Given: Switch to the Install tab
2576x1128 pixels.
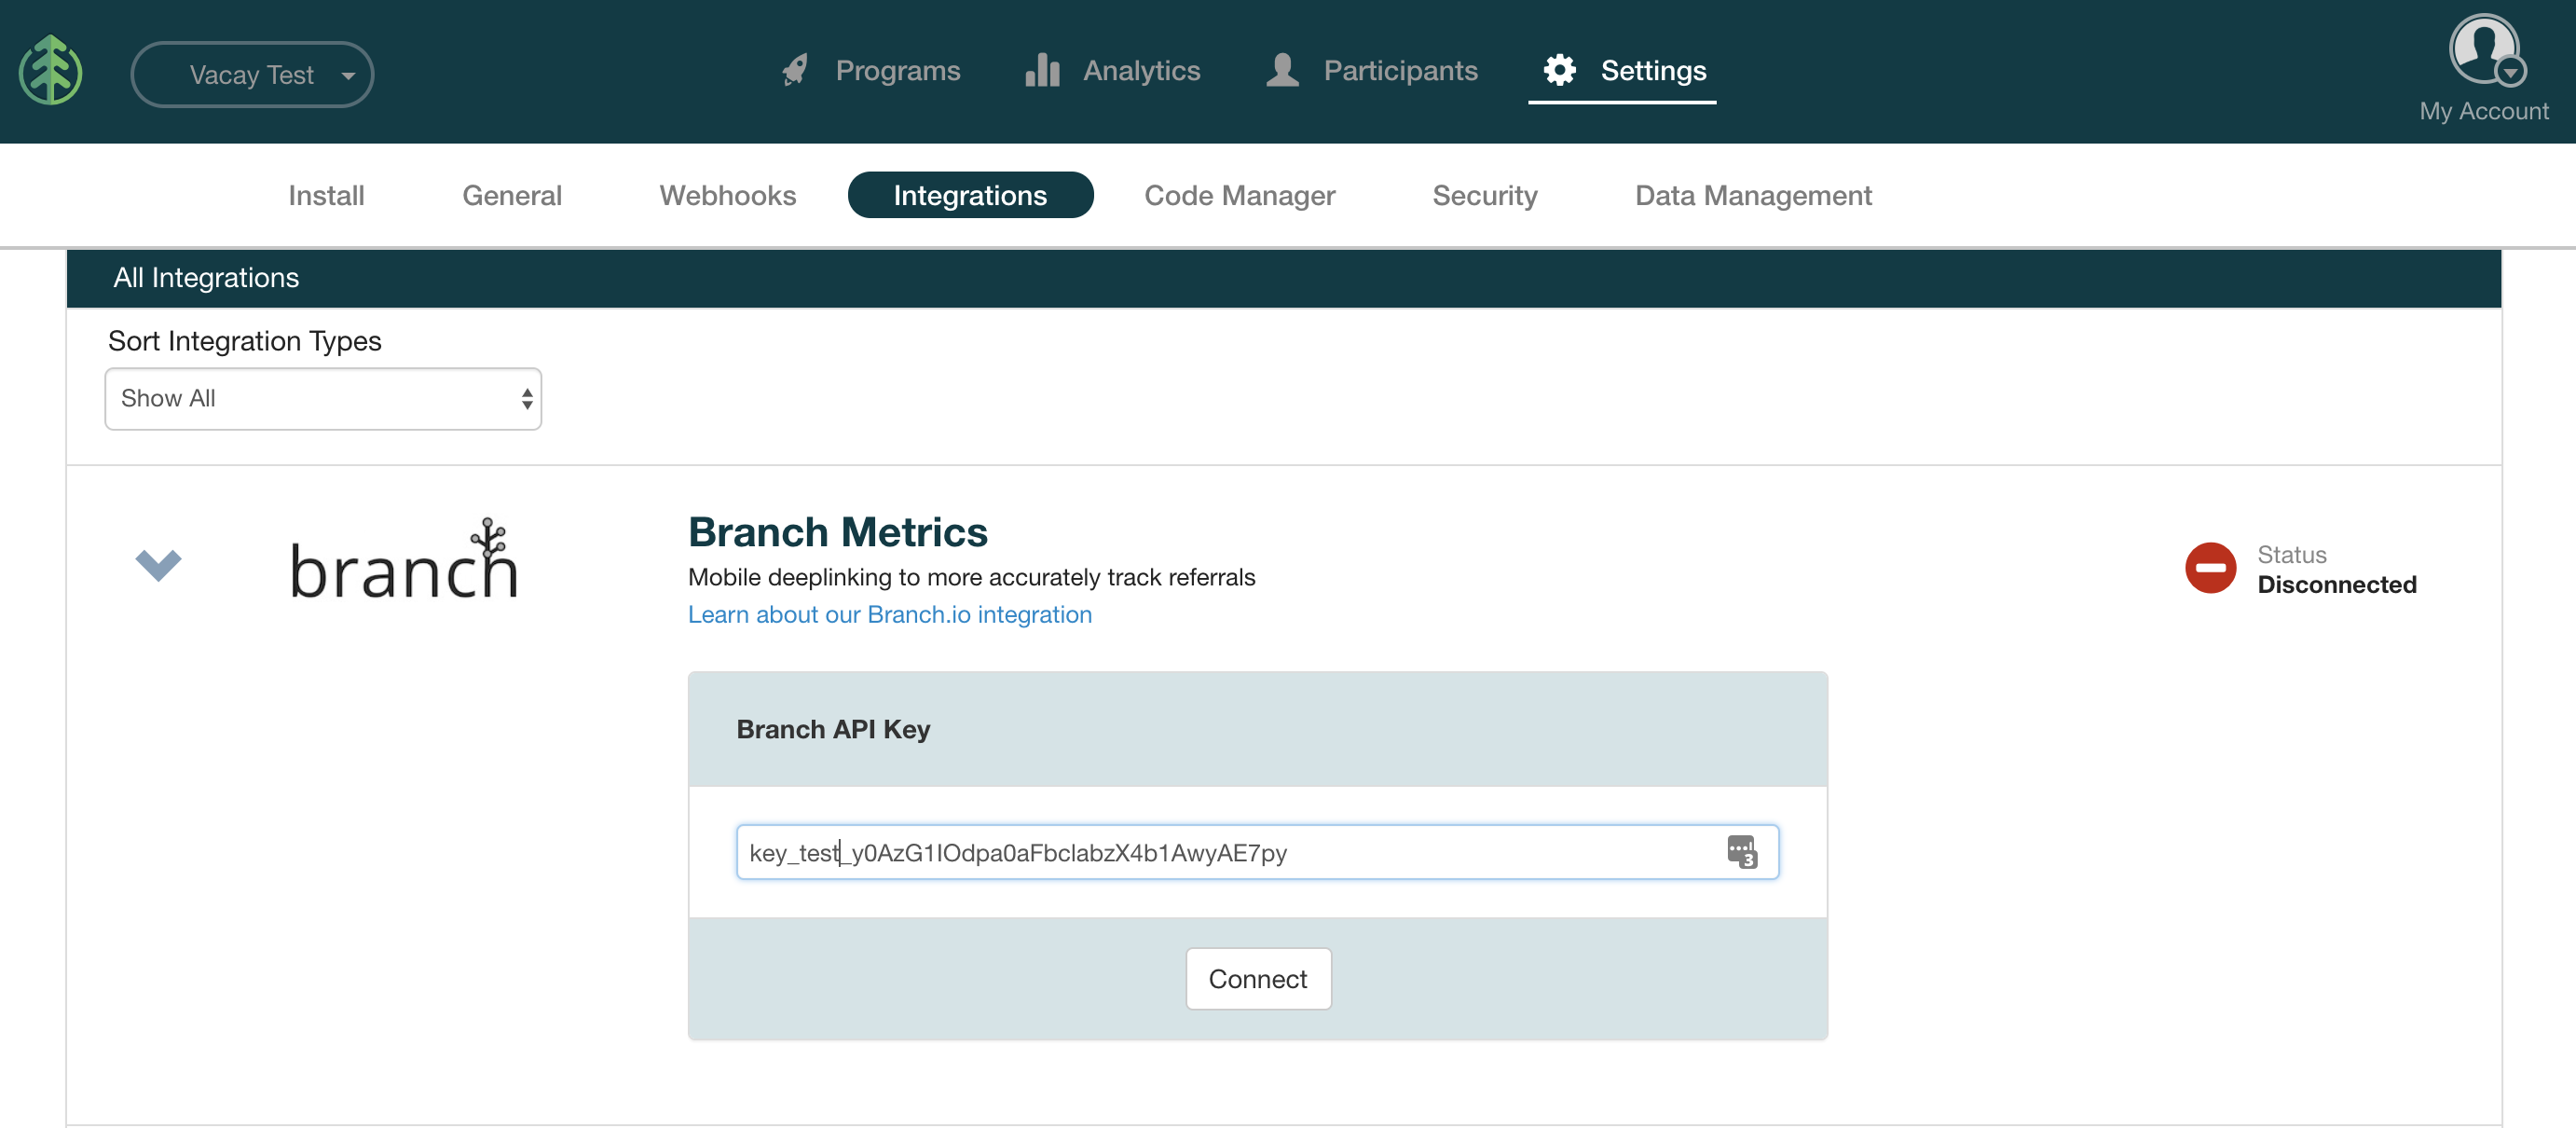Looking at the screenshot, I should (x=326, y=195).
